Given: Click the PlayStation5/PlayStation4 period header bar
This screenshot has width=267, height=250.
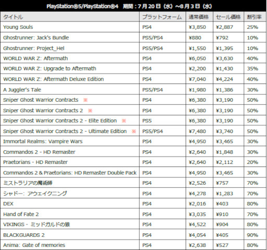Looking at the screenshot, I should coord(133,6).
